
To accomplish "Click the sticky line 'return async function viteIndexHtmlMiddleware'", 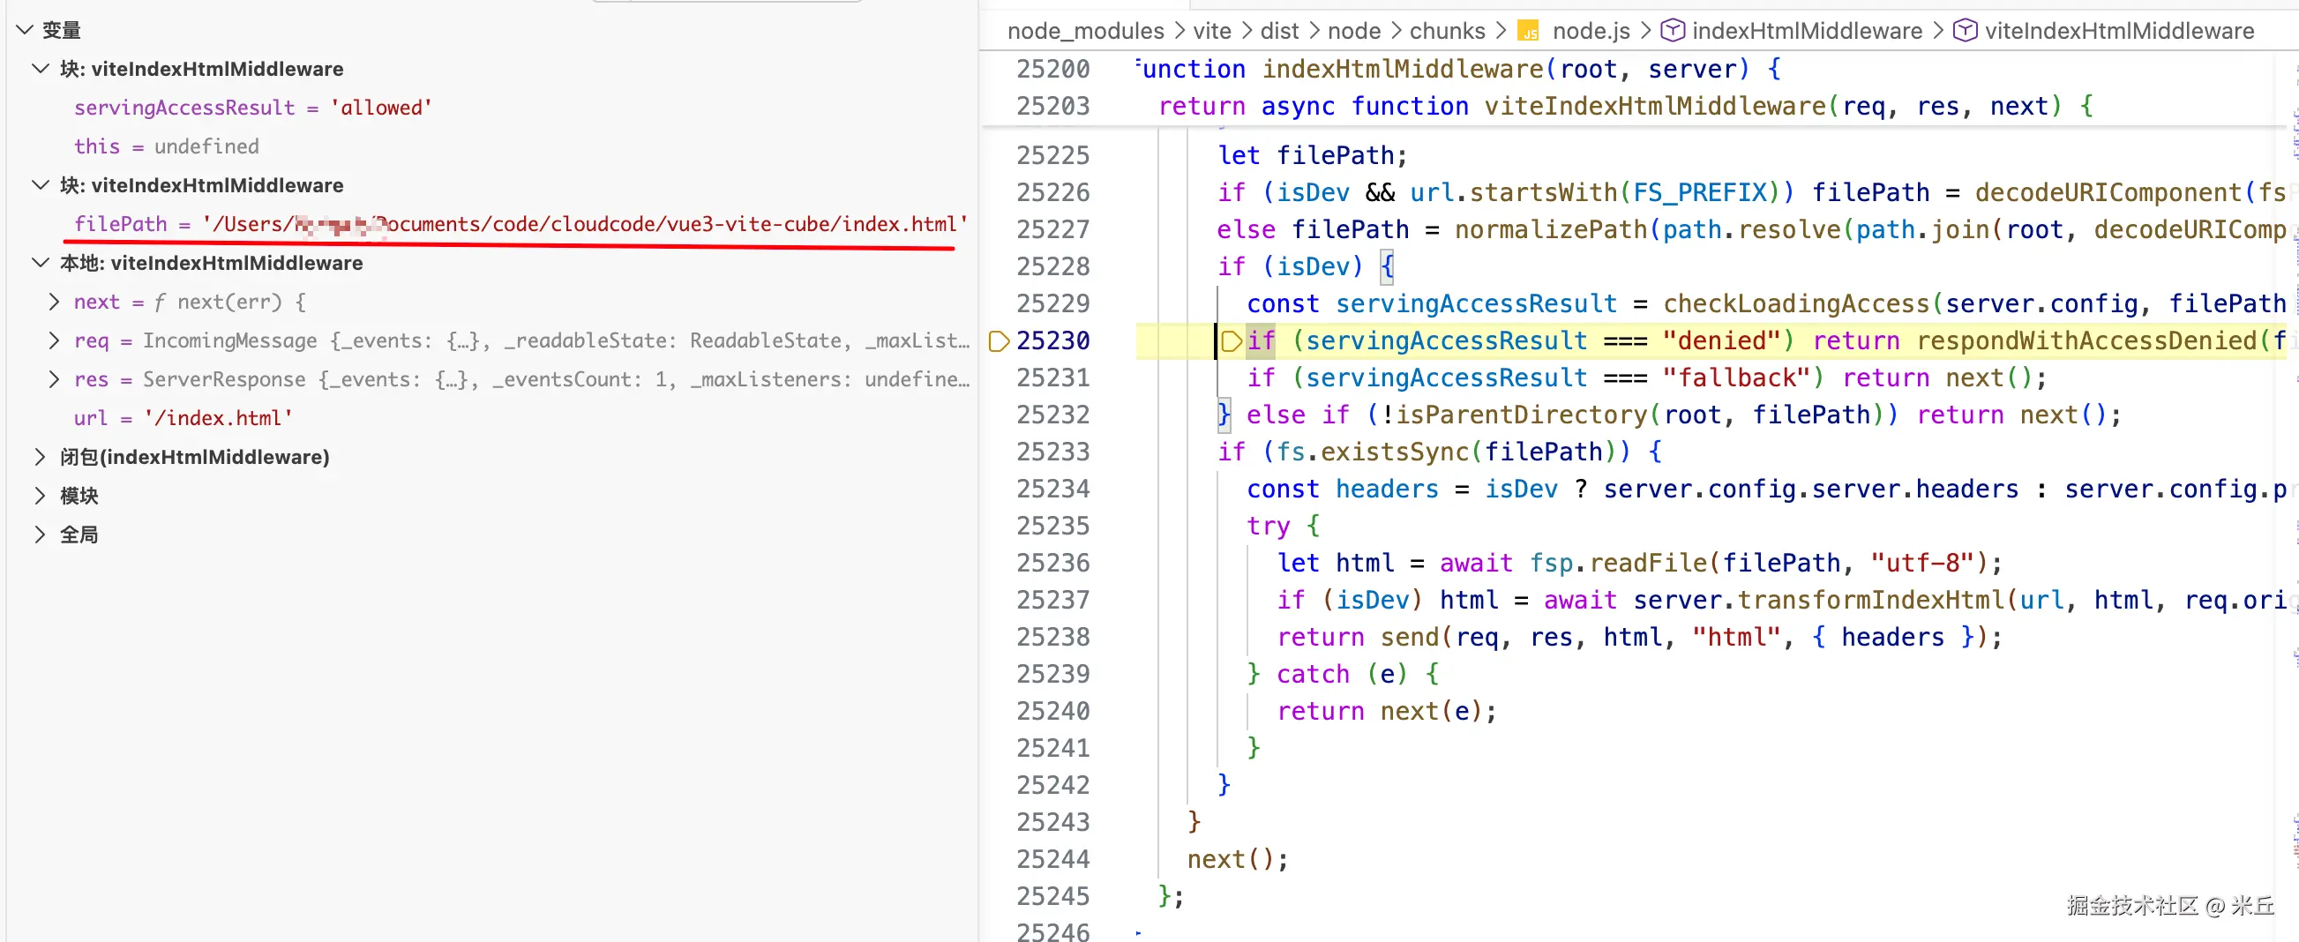I will point(1626,106).
